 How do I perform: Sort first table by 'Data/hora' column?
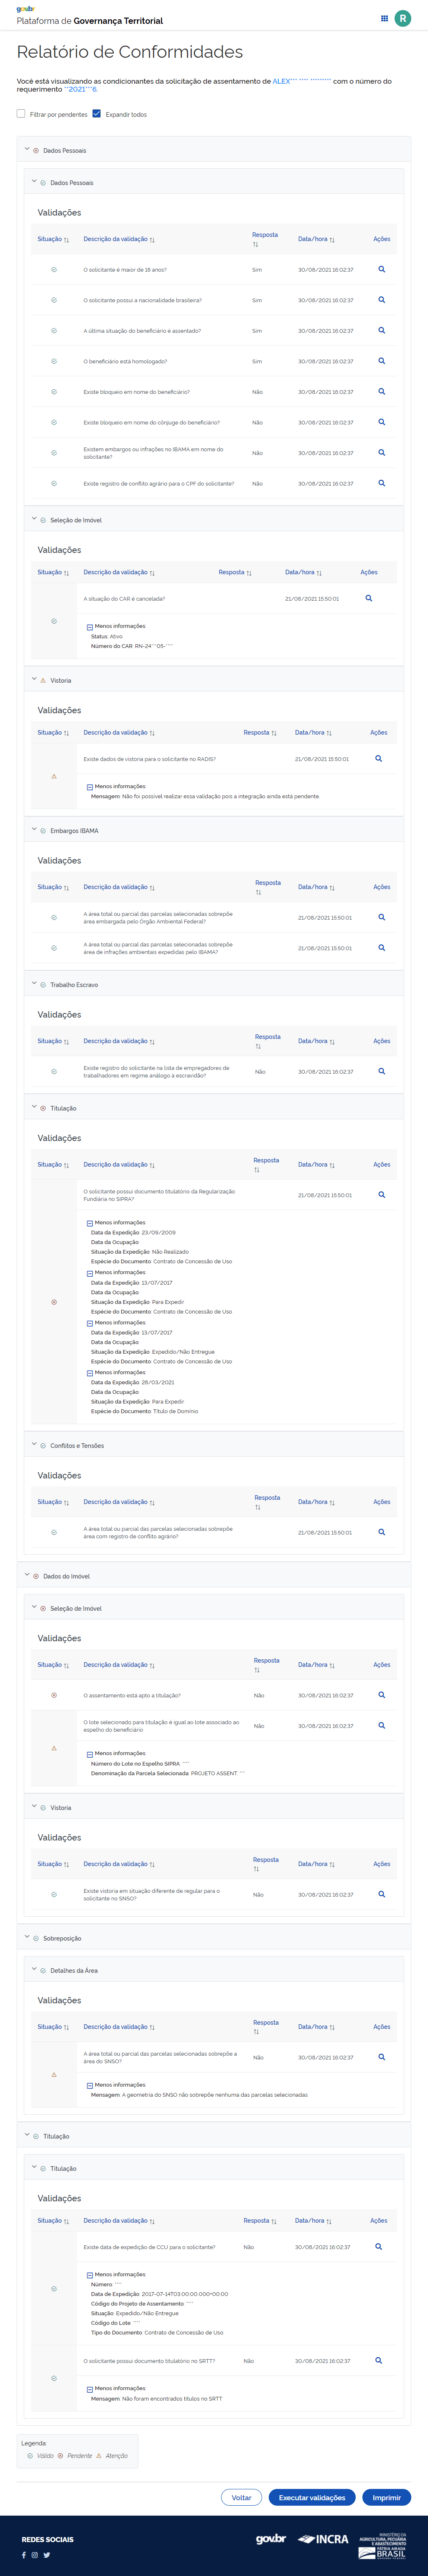[x=315, y=239]
